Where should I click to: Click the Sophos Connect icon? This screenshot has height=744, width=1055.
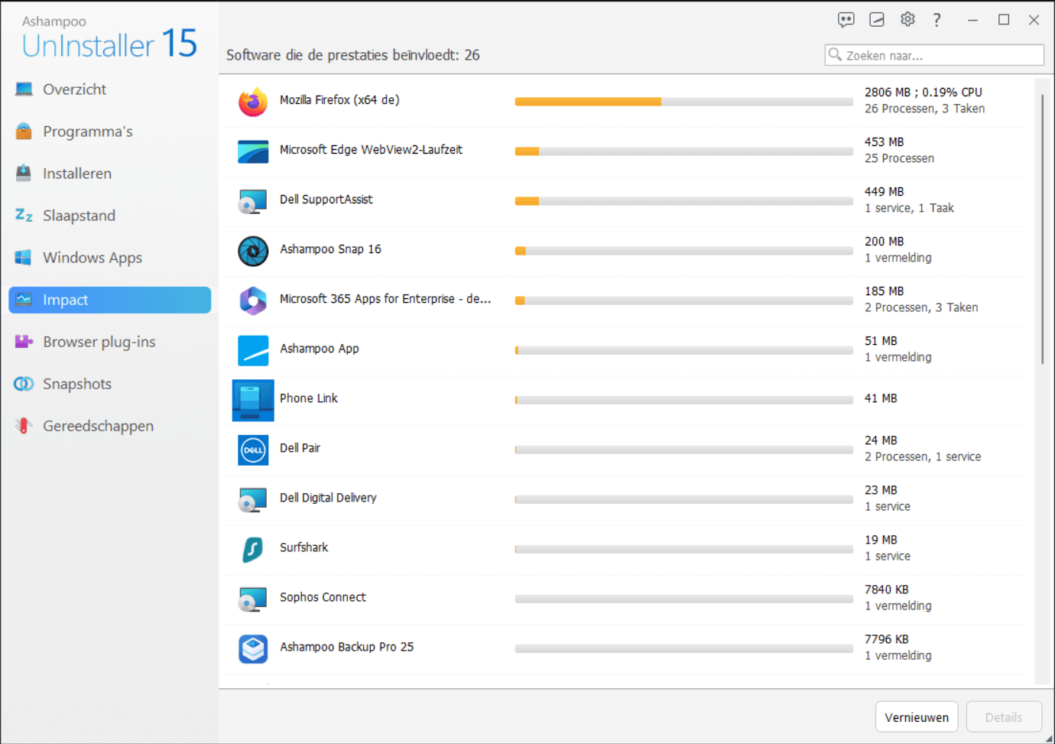pyautogui.click(x=253, y=599)
